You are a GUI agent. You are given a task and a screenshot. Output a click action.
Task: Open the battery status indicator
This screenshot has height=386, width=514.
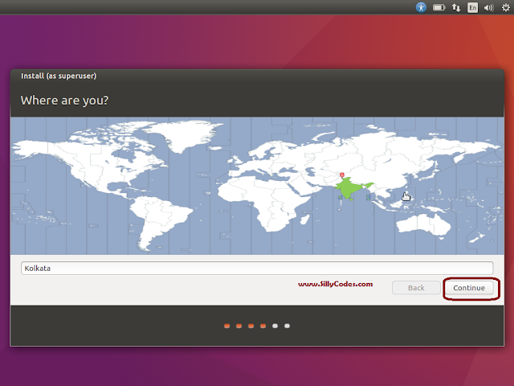coord(439,7)
